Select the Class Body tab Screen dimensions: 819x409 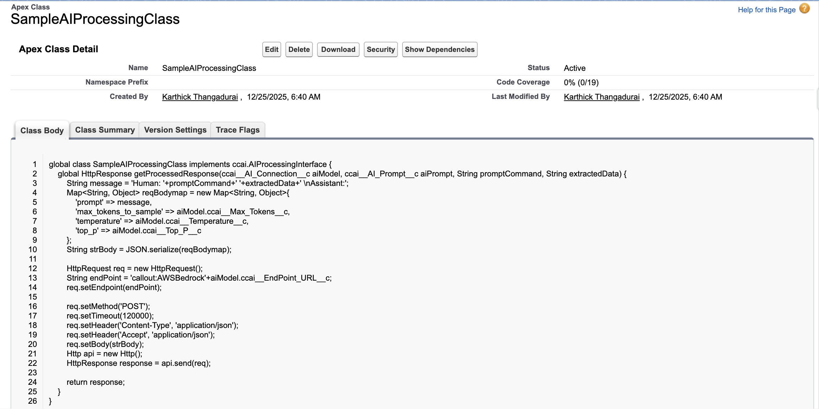point(42,130)
